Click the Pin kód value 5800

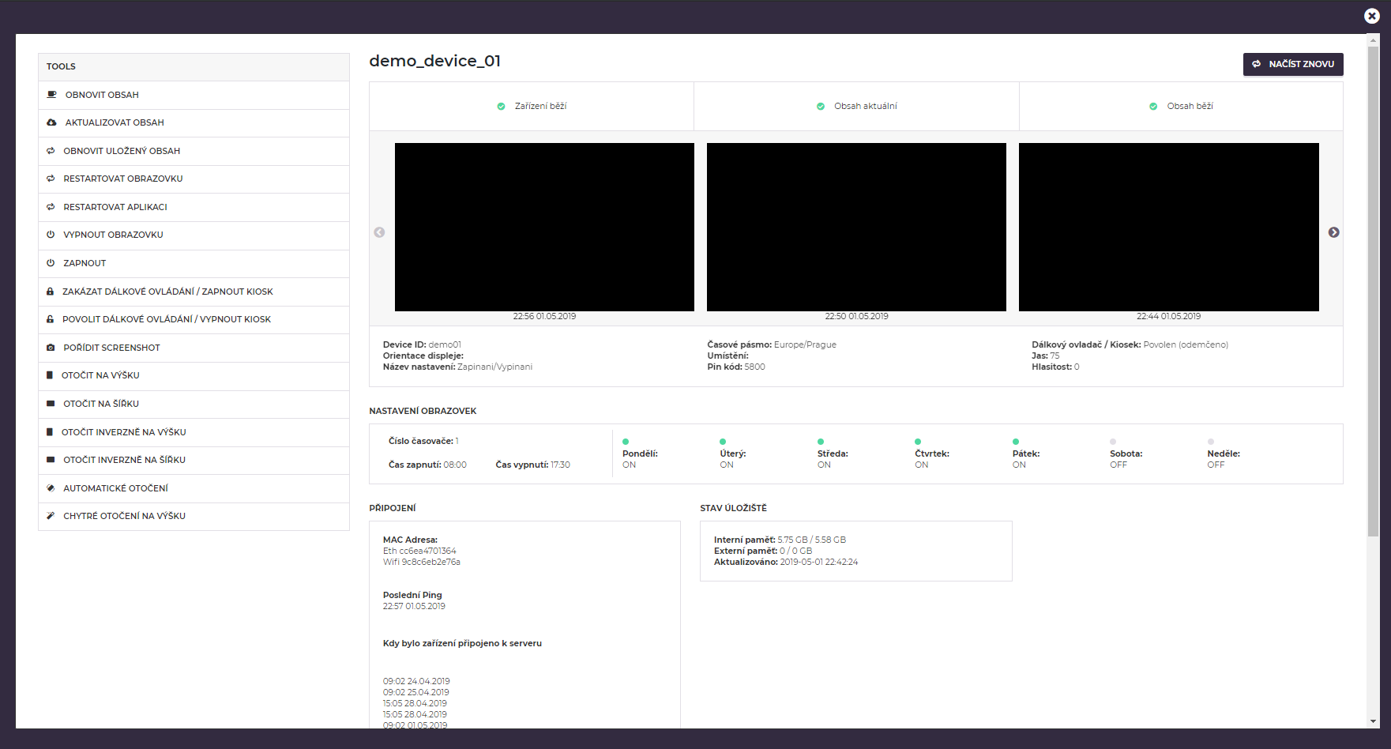[x=754, y=367]
